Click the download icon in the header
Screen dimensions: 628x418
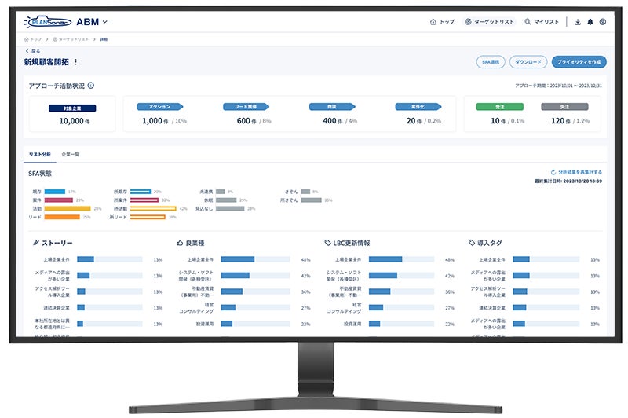[578, 22]
